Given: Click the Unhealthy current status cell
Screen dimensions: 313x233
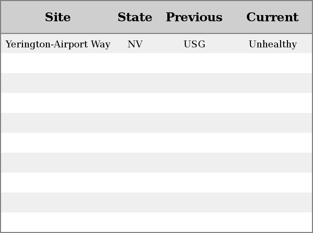Looking at the screenshot, I should coord(273,44).
